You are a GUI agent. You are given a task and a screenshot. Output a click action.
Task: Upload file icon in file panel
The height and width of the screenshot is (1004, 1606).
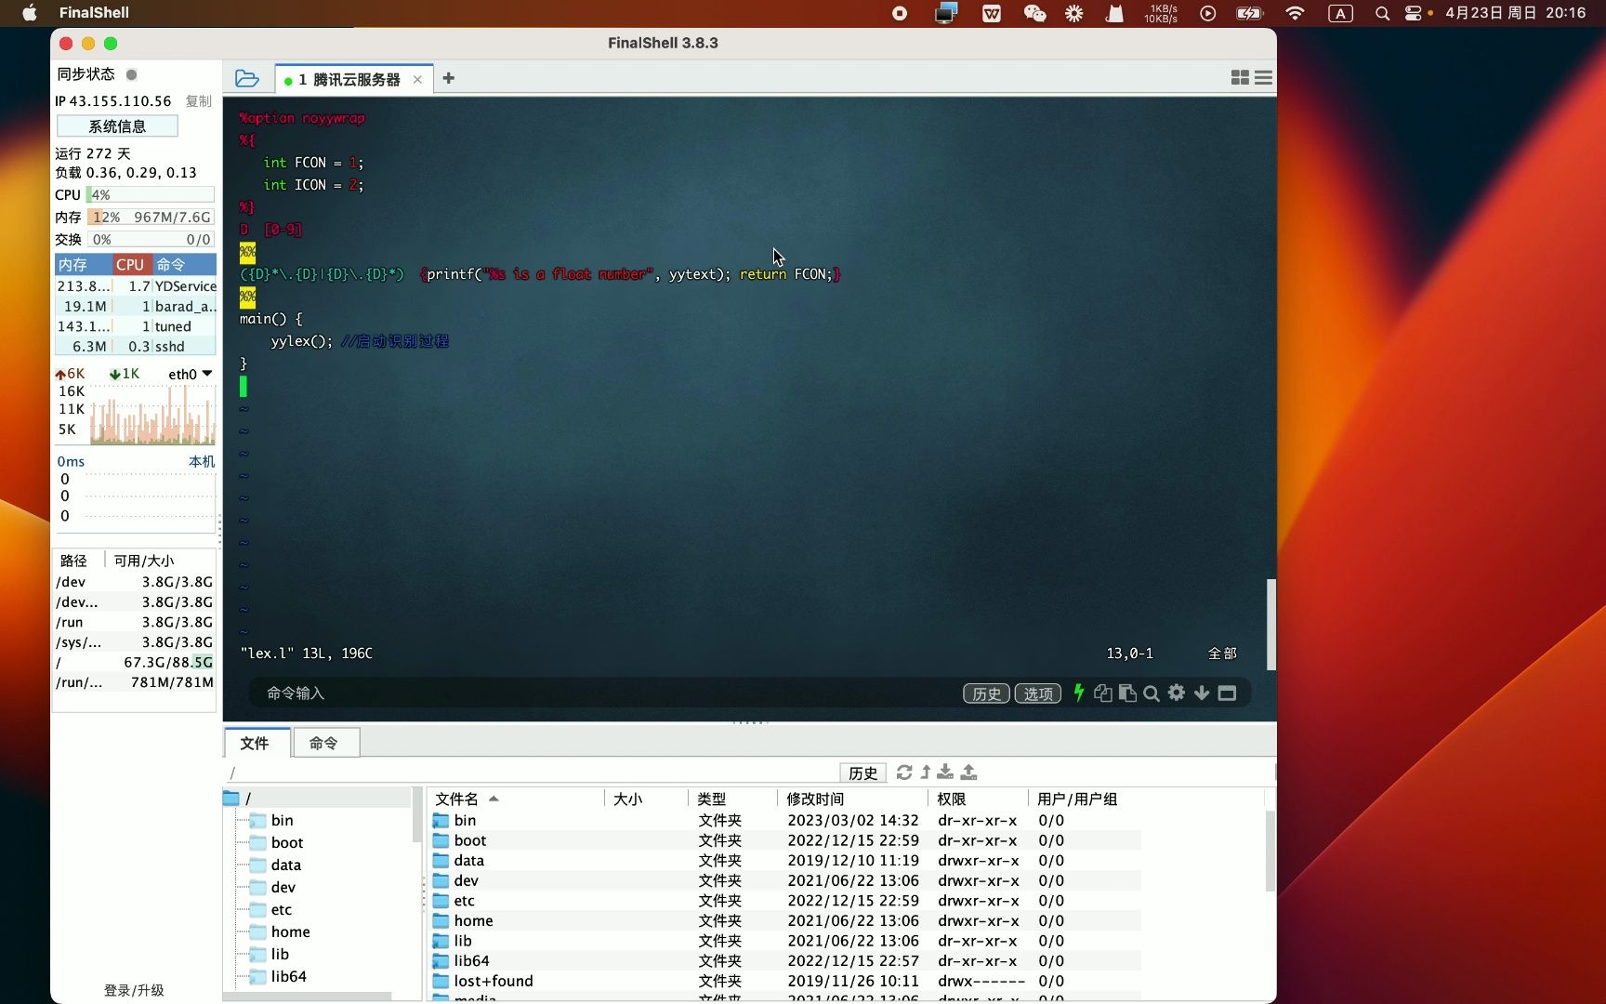(968, 772)
